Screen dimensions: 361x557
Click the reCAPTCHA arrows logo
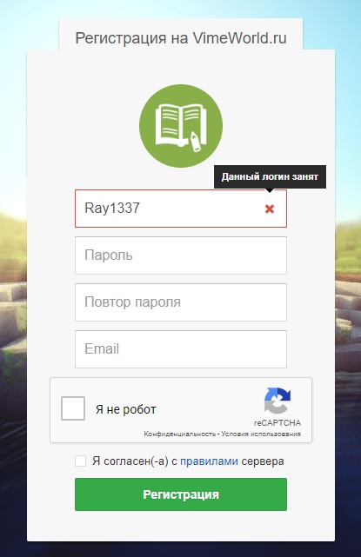coord(277,401)
